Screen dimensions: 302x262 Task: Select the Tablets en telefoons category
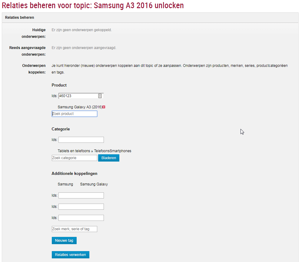[x=74, y=151]
